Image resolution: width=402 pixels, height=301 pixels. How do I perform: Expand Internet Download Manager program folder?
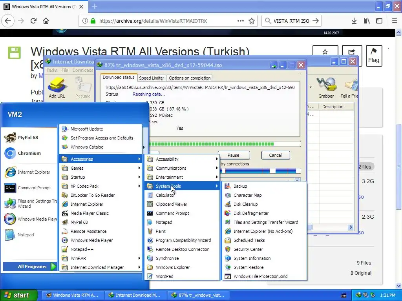pos(101,267)
